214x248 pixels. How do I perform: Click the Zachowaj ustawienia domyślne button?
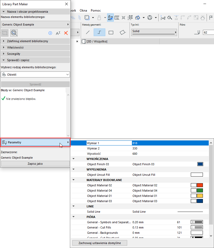click(100, 243)
